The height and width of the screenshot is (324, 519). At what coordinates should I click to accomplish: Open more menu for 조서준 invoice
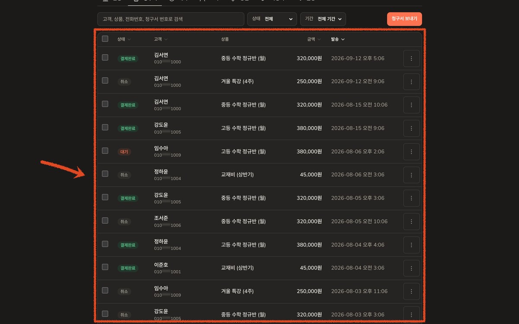411,222
